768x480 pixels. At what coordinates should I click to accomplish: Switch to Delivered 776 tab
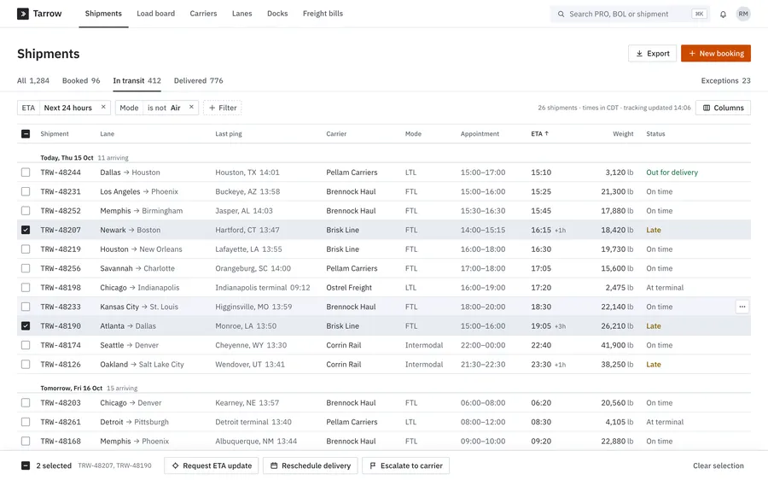tap(198, 80)
